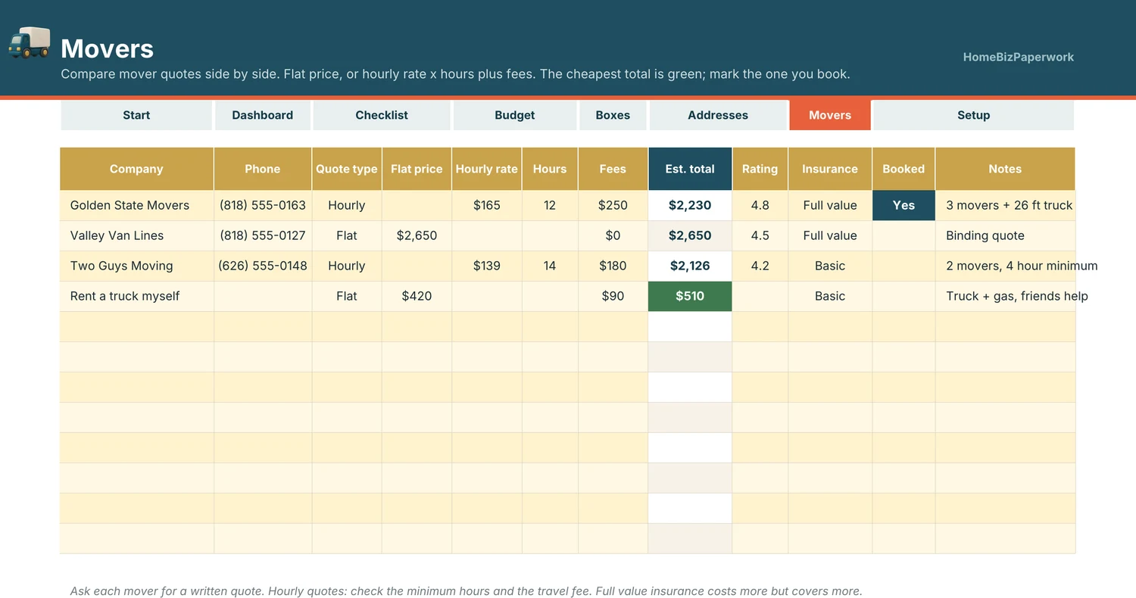Select the $420 flat price cell
The width and height of the screenshot is (1136, 598).
[417, 296]
